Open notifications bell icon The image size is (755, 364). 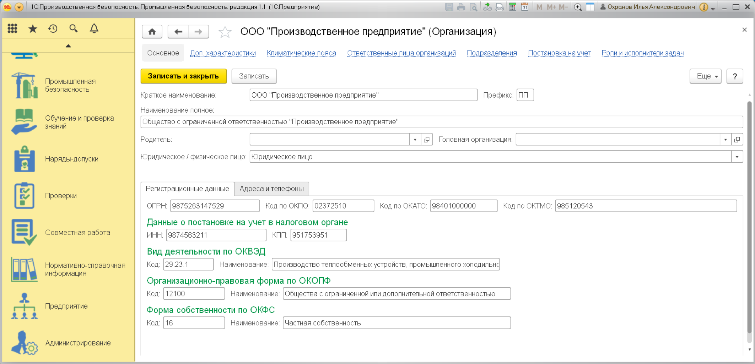tap(94, 29)
